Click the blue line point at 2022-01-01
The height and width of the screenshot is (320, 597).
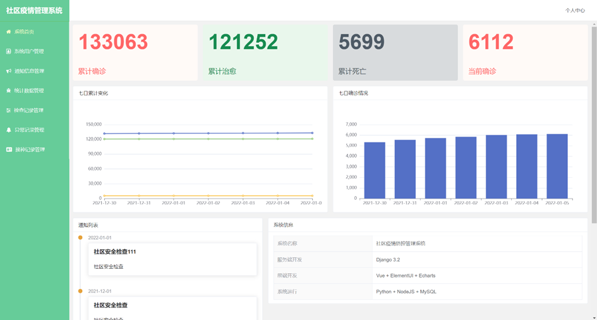tap(174, 133)
